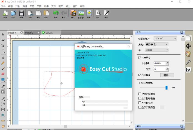This screenshot has height=130, width=193.
Task: Toggle the 显示网格 checkbox
Action: click(139, 58)
